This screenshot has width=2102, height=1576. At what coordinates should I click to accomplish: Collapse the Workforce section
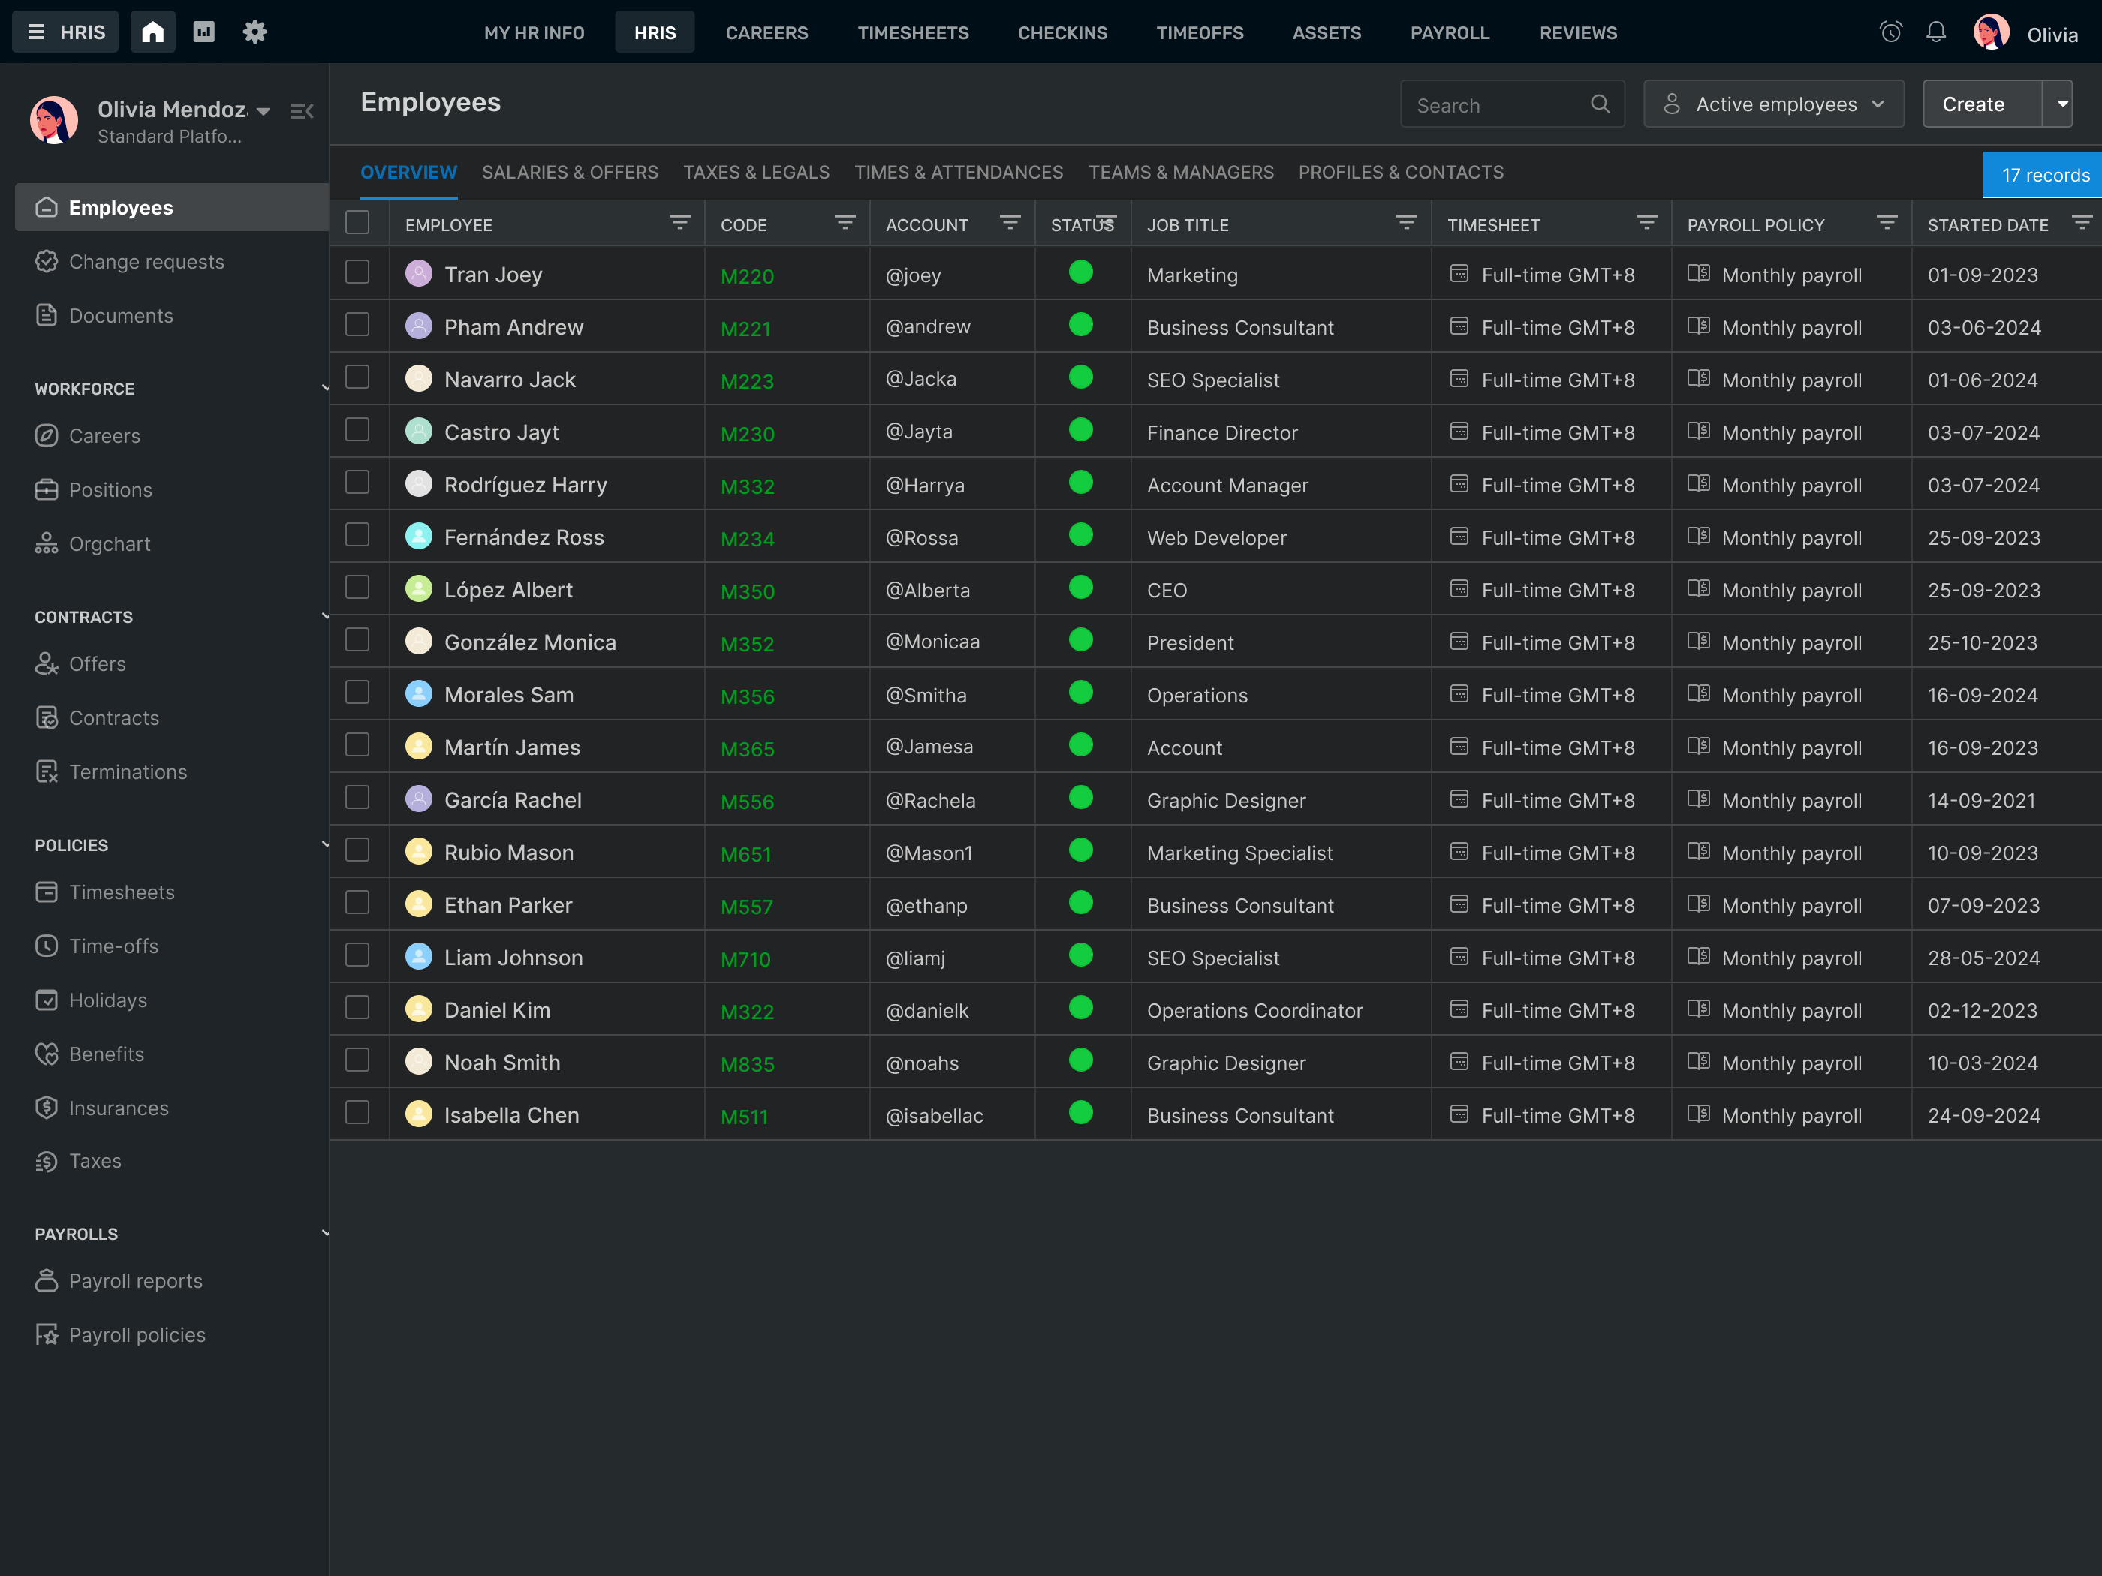pos(324,389)
